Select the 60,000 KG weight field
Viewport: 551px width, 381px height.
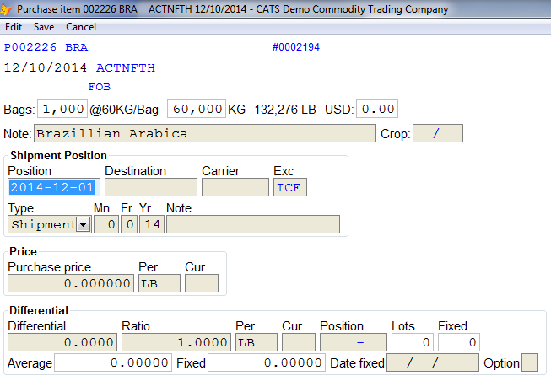point(197,109)
